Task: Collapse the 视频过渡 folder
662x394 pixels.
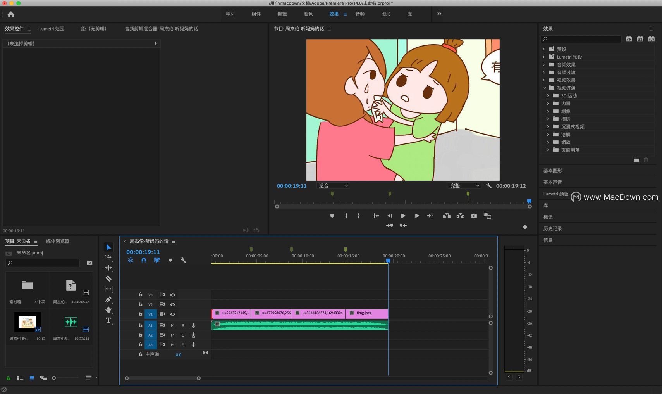Action: [x=544, y=88]
